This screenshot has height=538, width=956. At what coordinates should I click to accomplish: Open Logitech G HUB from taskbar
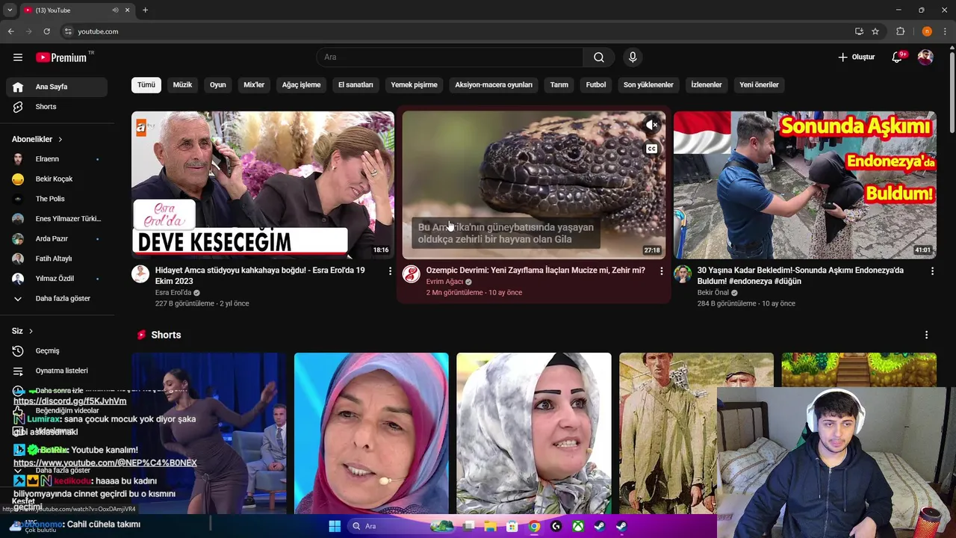click(x=556, y=526)
